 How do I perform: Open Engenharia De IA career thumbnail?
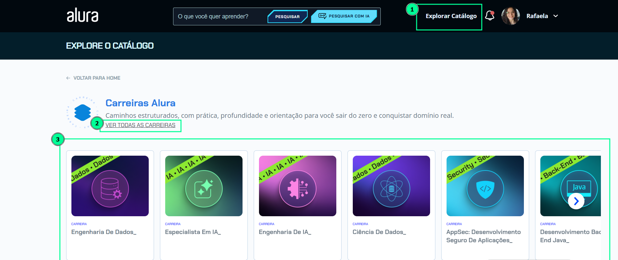tap(297, 186)
